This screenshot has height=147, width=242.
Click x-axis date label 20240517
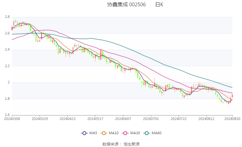pos(95,119)
